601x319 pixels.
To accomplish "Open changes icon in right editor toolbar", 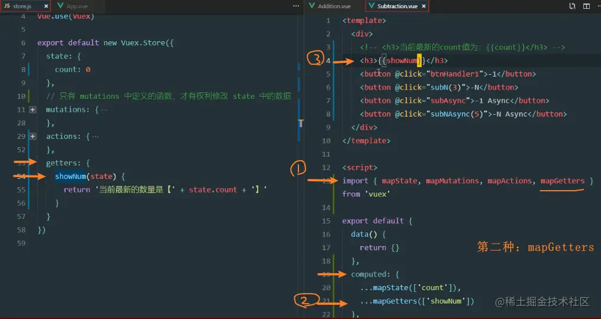I will pos(572,6).
